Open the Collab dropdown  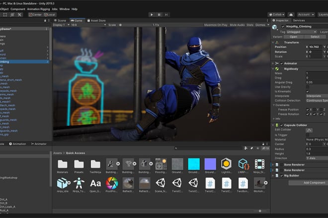point(276,14)
